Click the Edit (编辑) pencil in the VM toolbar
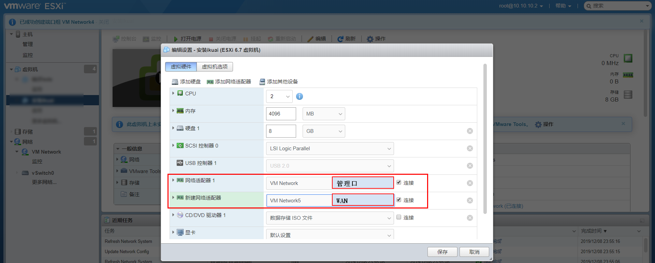This screenshot has height=263, width=655. 310,39
